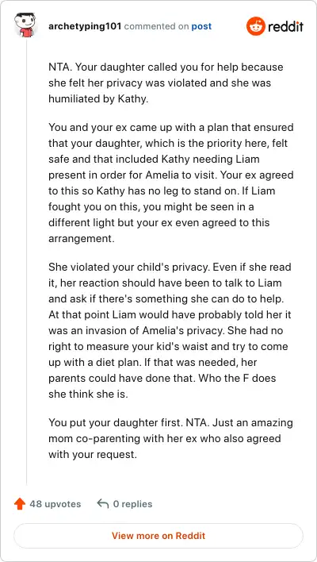Follow the blue "post" link

(201, 26)
